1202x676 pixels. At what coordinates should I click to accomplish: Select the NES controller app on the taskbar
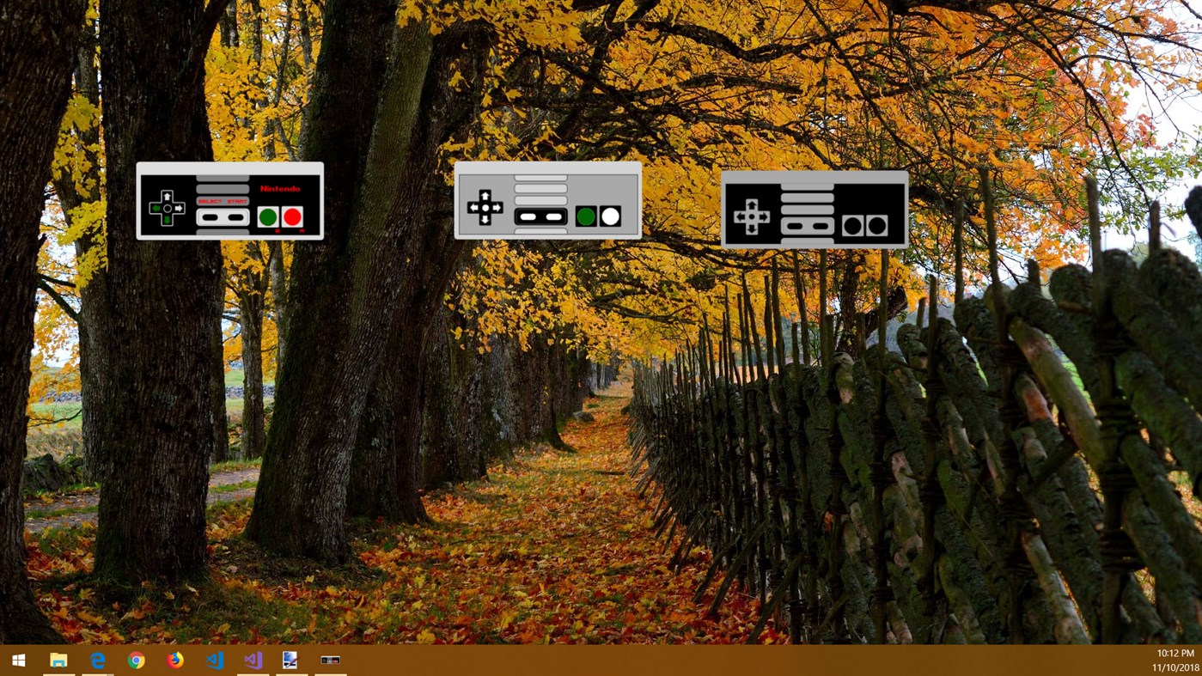(x=330, y=660)
